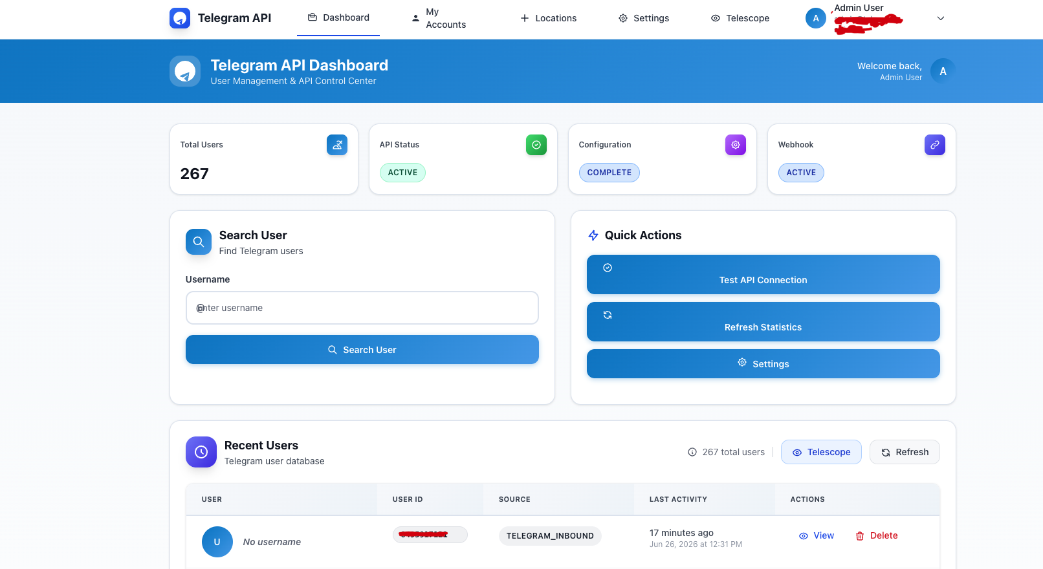This screenshot has width=1043, height=569.
Task: Click the 267 total users value
Action: [x=195, y=173]
